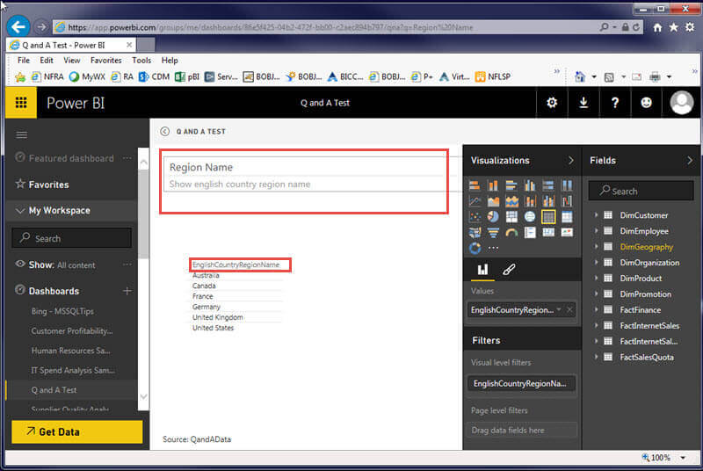Select the 100% stacked bar chart visualization
Viewport: 703px width, 471px height.
(548, 185)
